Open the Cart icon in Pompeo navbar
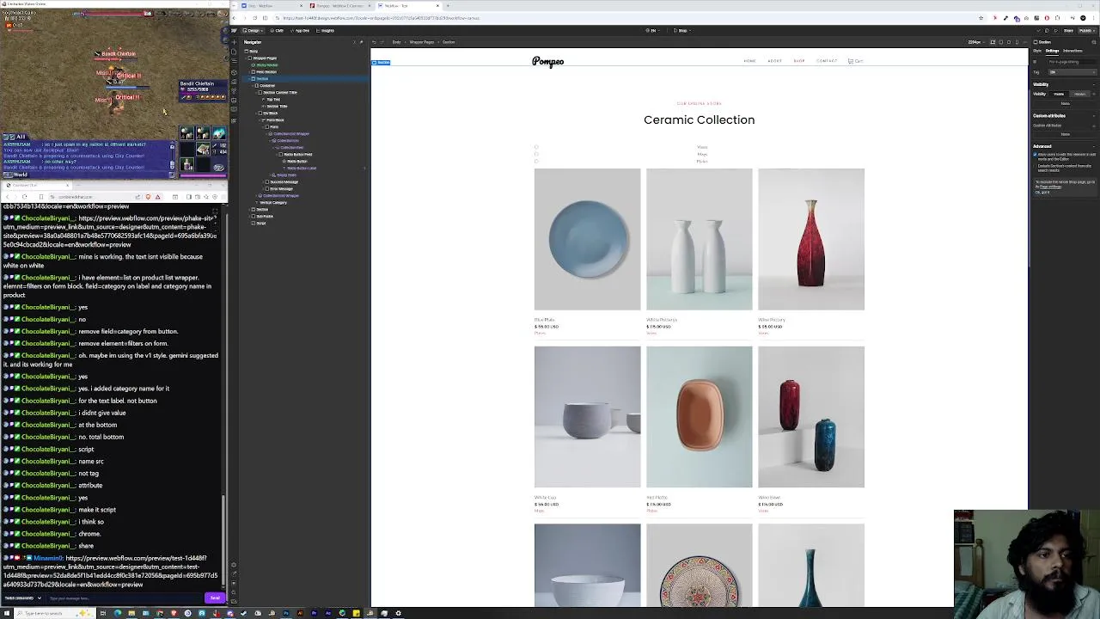 [x=856, y=61]
